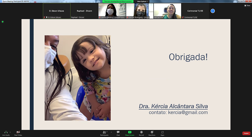The image size is (252, 137).
Task: Select the D. Edson Ulisses participant tile
Action: [x=56, y=11]
